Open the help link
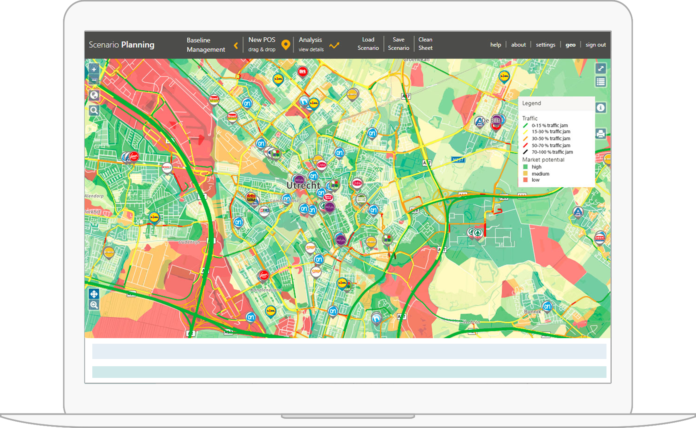Image resolution: width=696 pixels, height=428 pixels. tap(496, 45)
